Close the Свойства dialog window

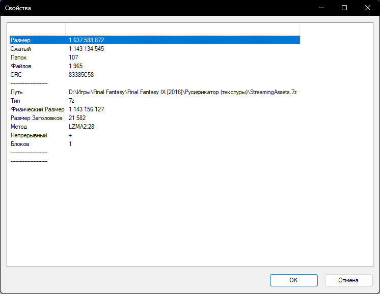point(368,8)
